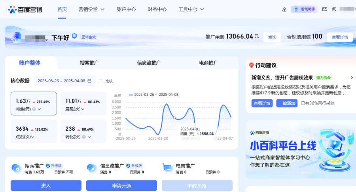Open the 展现(次) metric dropdown
The height and width of the screenshot is (192, 356).
(75, 109)
